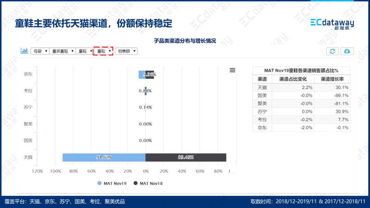370x208 pixels.
Task: Click the 苏宁 axis label
Action: point(28,107)
